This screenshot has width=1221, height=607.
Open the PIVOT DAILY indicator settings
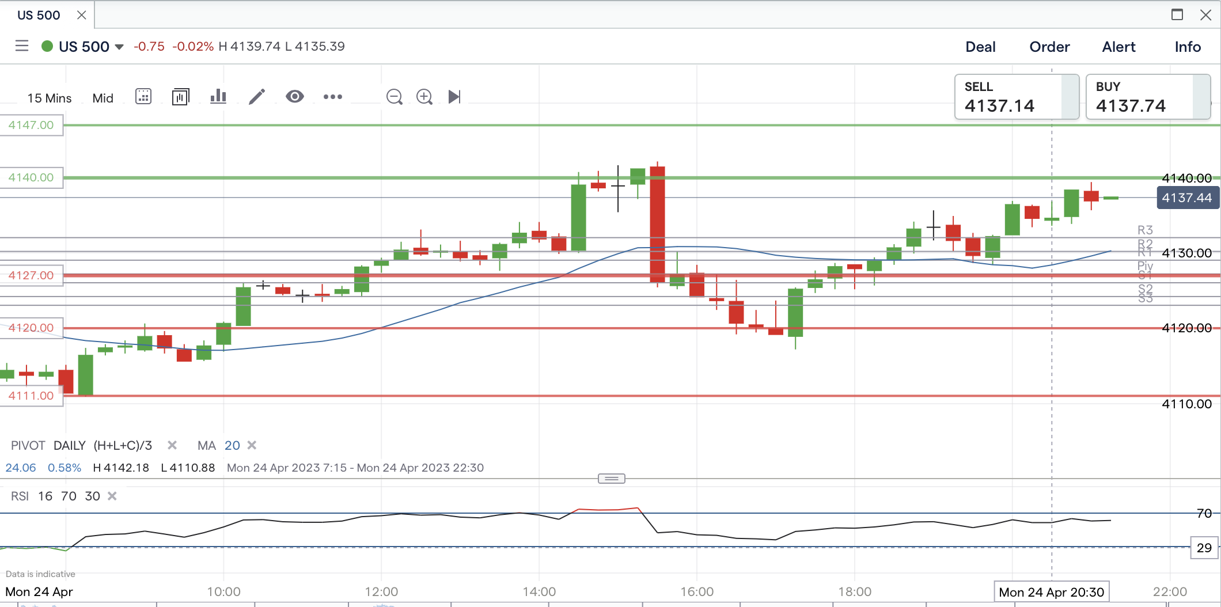[81, 445]
